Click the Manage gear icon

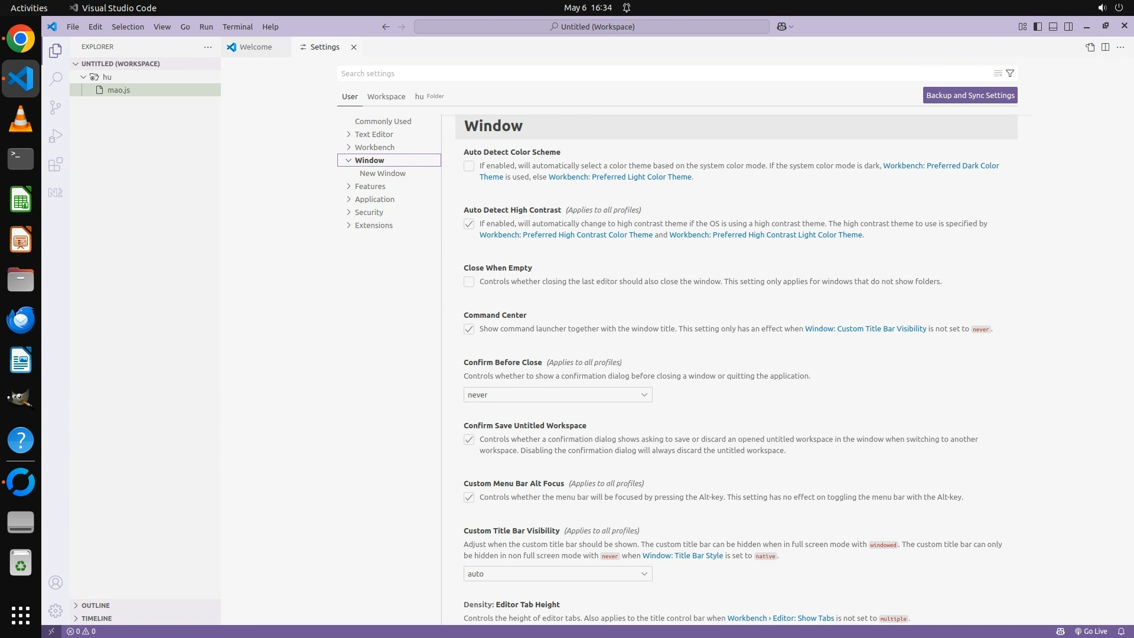pyautogui.click(x=56, y=611)
